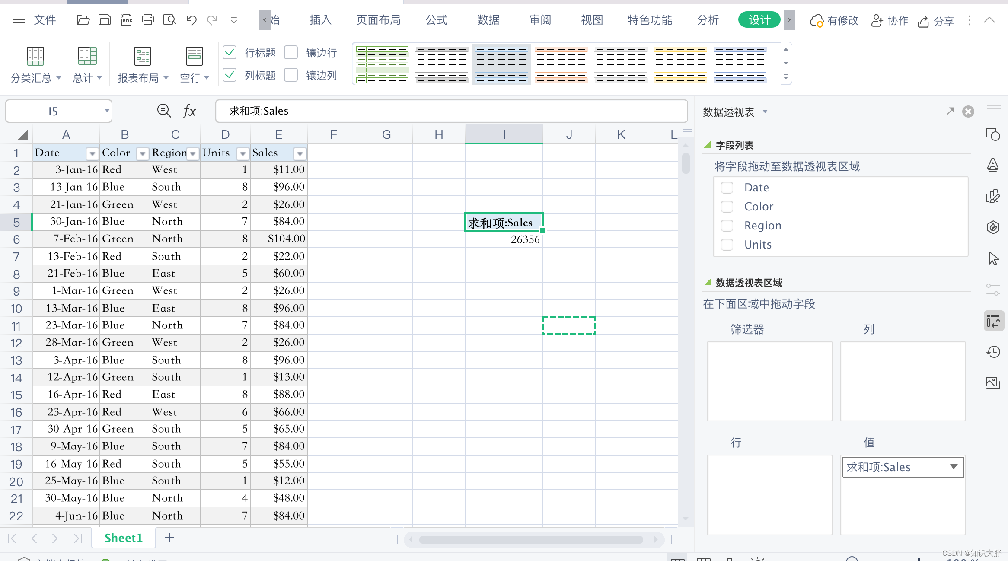1008x561 pixels.
Task: Toggle the 行标题 checkbox
Action: (230, 52)
